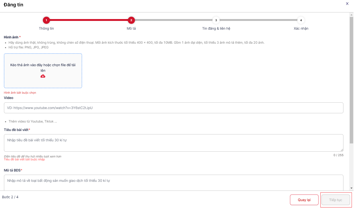Viewport: 354px width, 208px height.
Task: Focus the Video URL input field
Action: pos(174,108)
